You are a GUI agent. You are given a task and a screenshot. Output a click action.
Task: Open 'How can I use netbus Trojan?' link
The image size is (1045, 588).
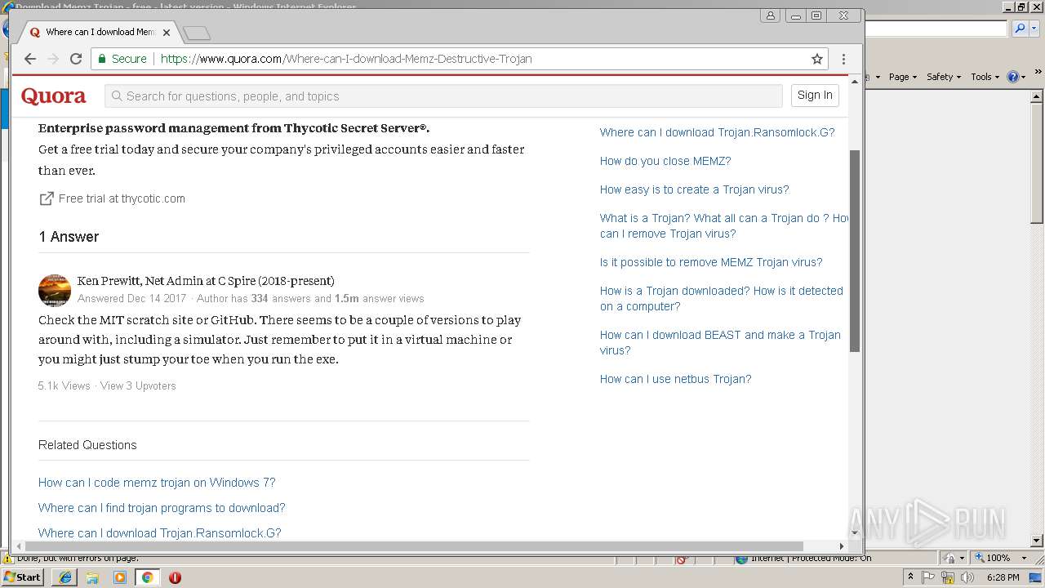[x=676, y=379]
